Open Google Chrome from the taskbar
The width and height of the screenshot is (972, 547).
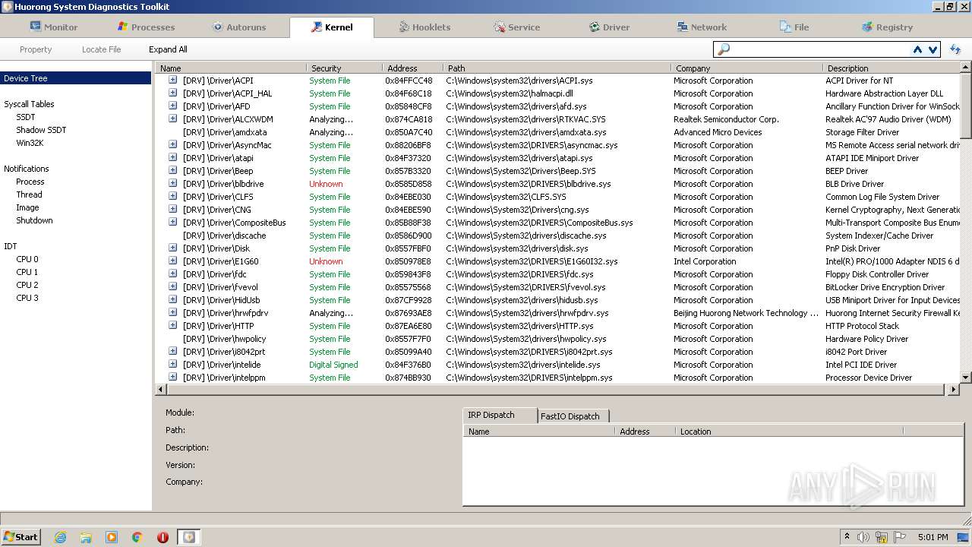[x=137, y=537]
